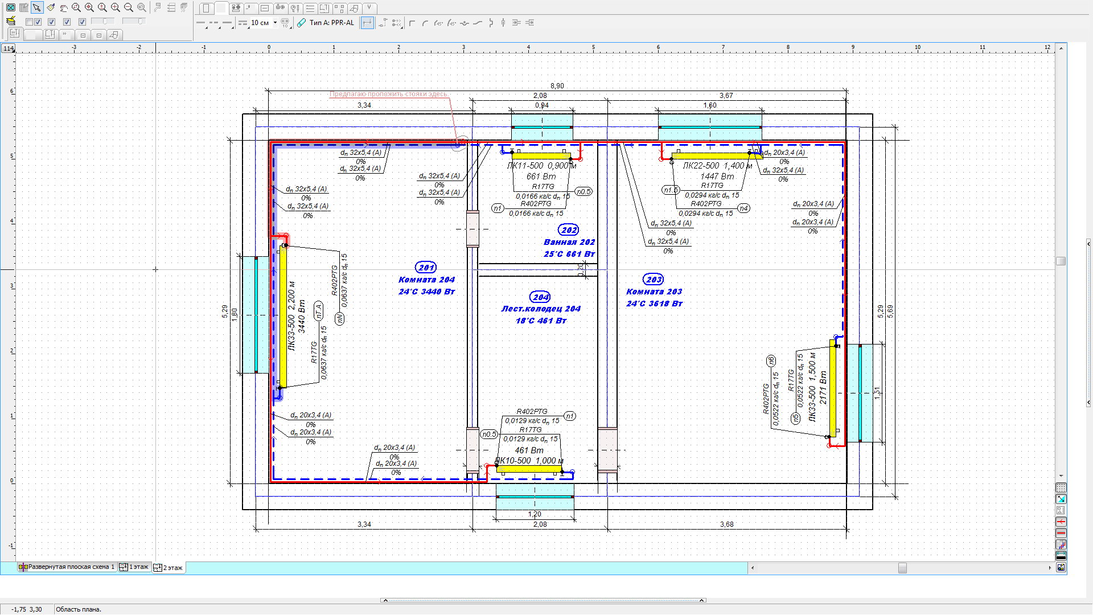Select the paintbrush format tool
1093x615 pixels.
pyautogui.click(x=51, y=8)
